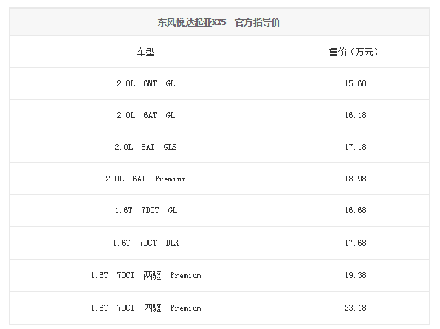This screenshot has height=329, width=440.
Task: Click the 1.6T 7DCT GL model cell
Action: click(x=146, y=210)
